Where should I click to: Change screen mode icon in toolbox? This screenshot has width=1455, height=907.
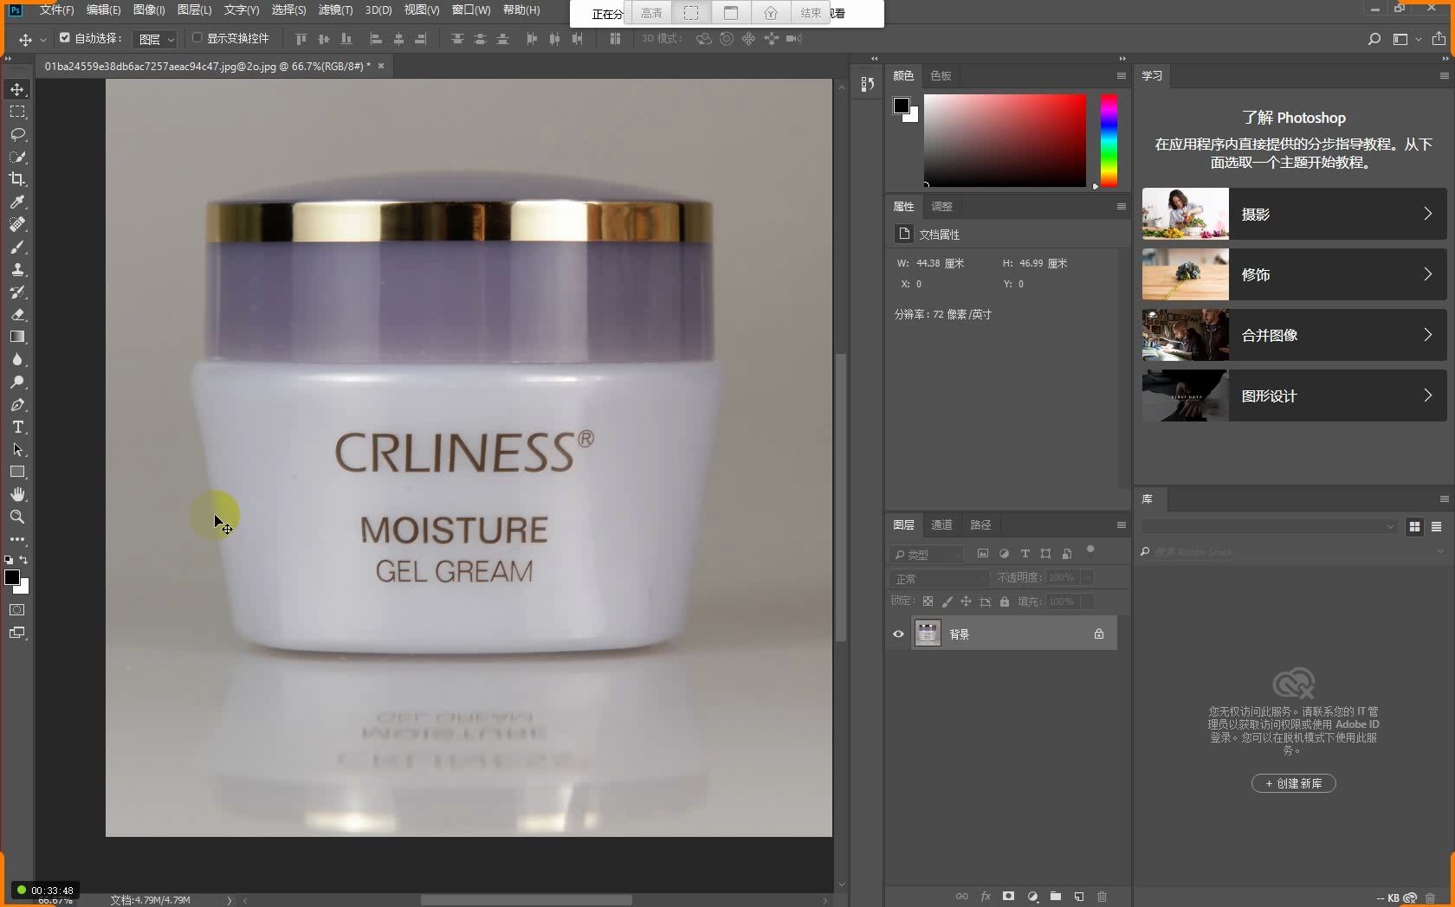tap(17, 633)
